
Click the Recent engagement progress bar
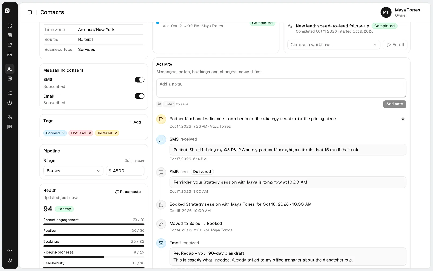(x=94, y=224)
